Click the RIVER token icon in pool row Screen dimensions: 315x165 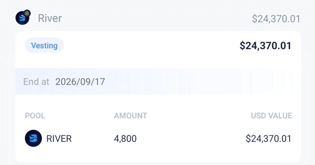pos(33,138)
